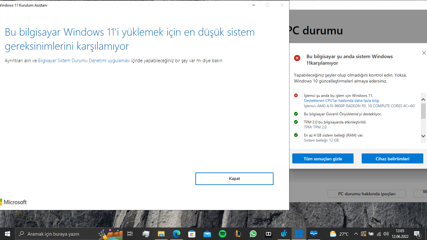Screen dimensions: 427x240
Task: Open the Windows Start menu
Action: 7,234
